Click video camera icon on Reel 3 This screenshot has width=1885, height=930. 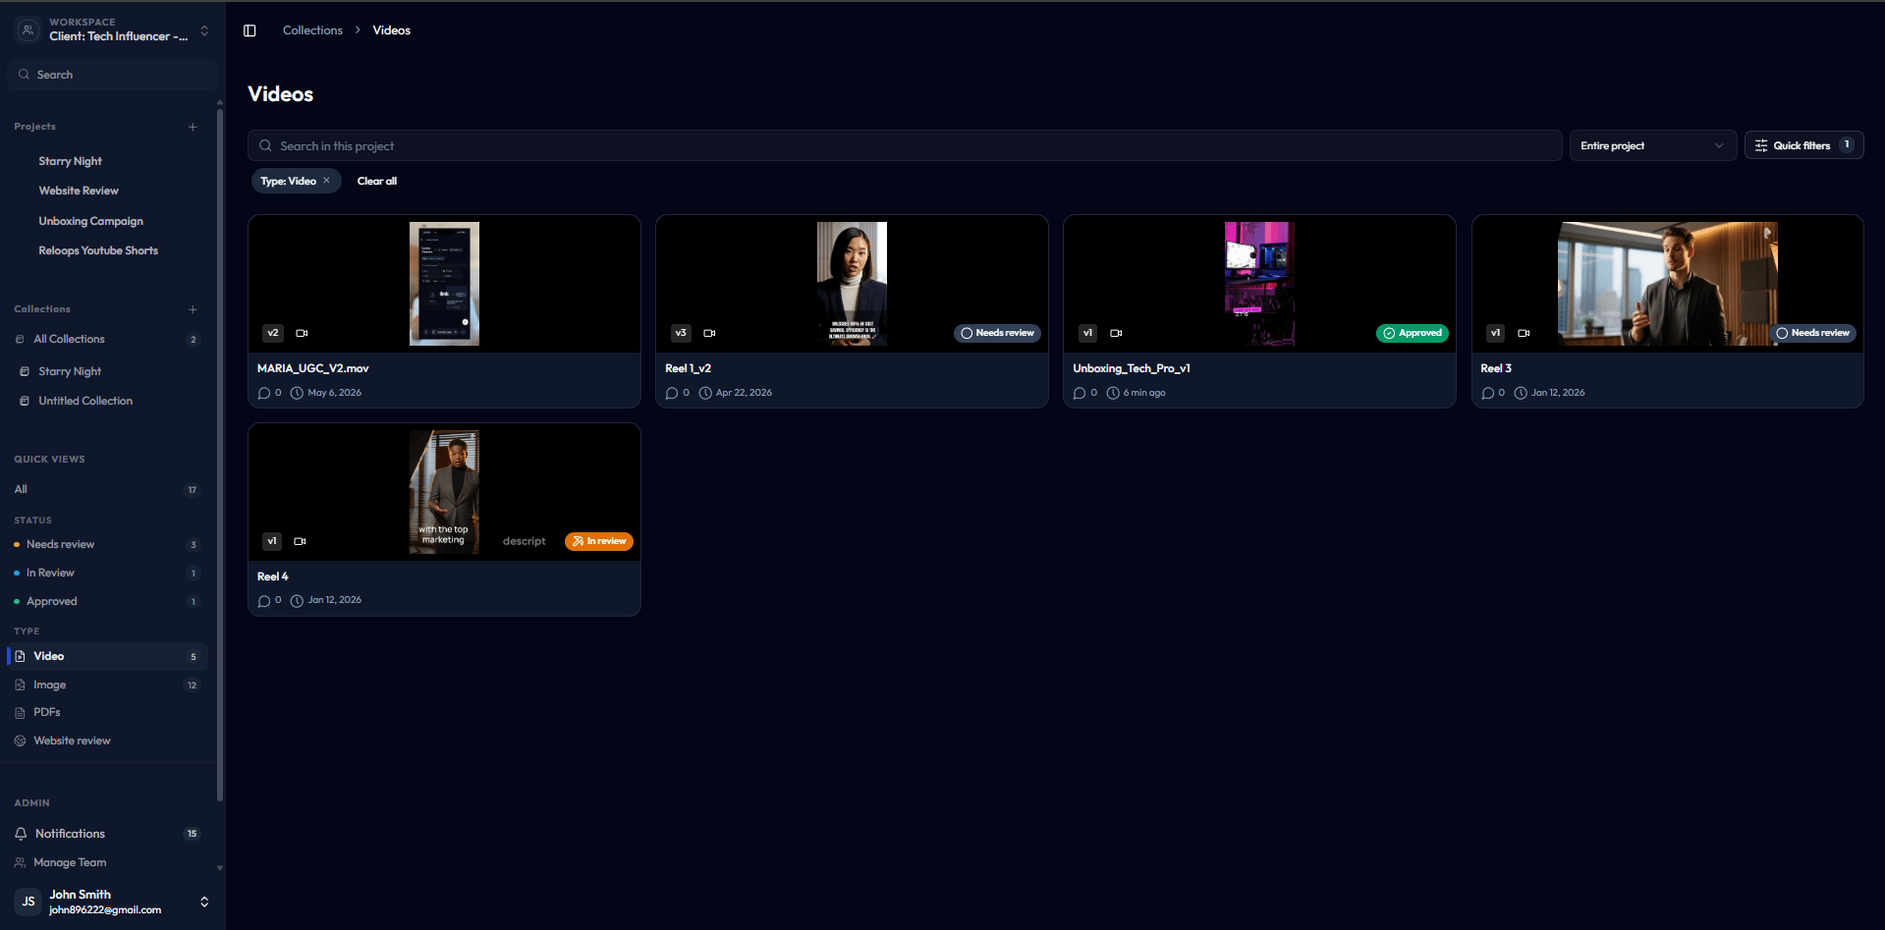coord(1524,333)
